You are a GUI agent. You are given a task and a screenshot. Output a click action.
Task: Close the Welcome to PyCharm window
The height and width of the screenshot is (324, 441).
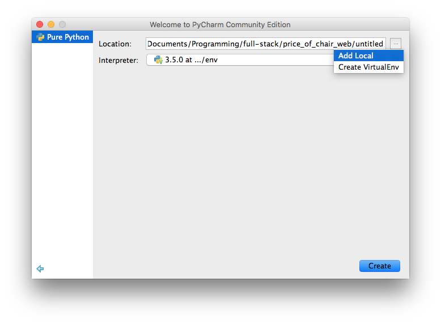(40, 24)
